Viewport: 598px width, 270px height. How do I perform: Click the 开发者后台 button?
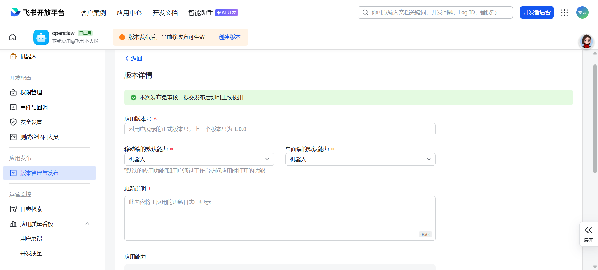coord(537,12)
